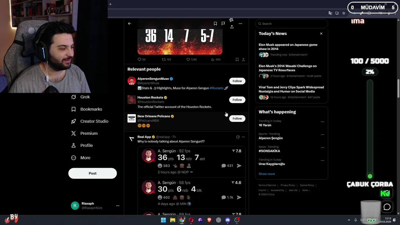Open the Accessibility footer link
This screenshot has width=400, height=225.
tap(277, 190)
